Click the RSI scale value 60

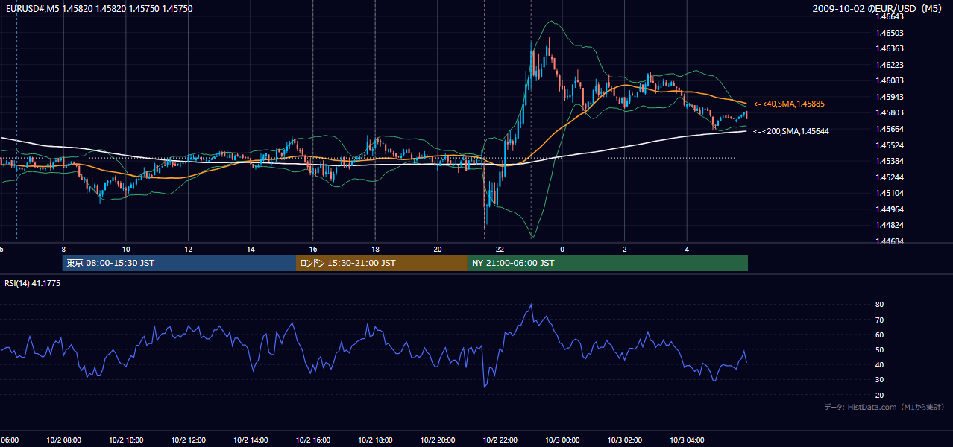click(x=880, y=335)
